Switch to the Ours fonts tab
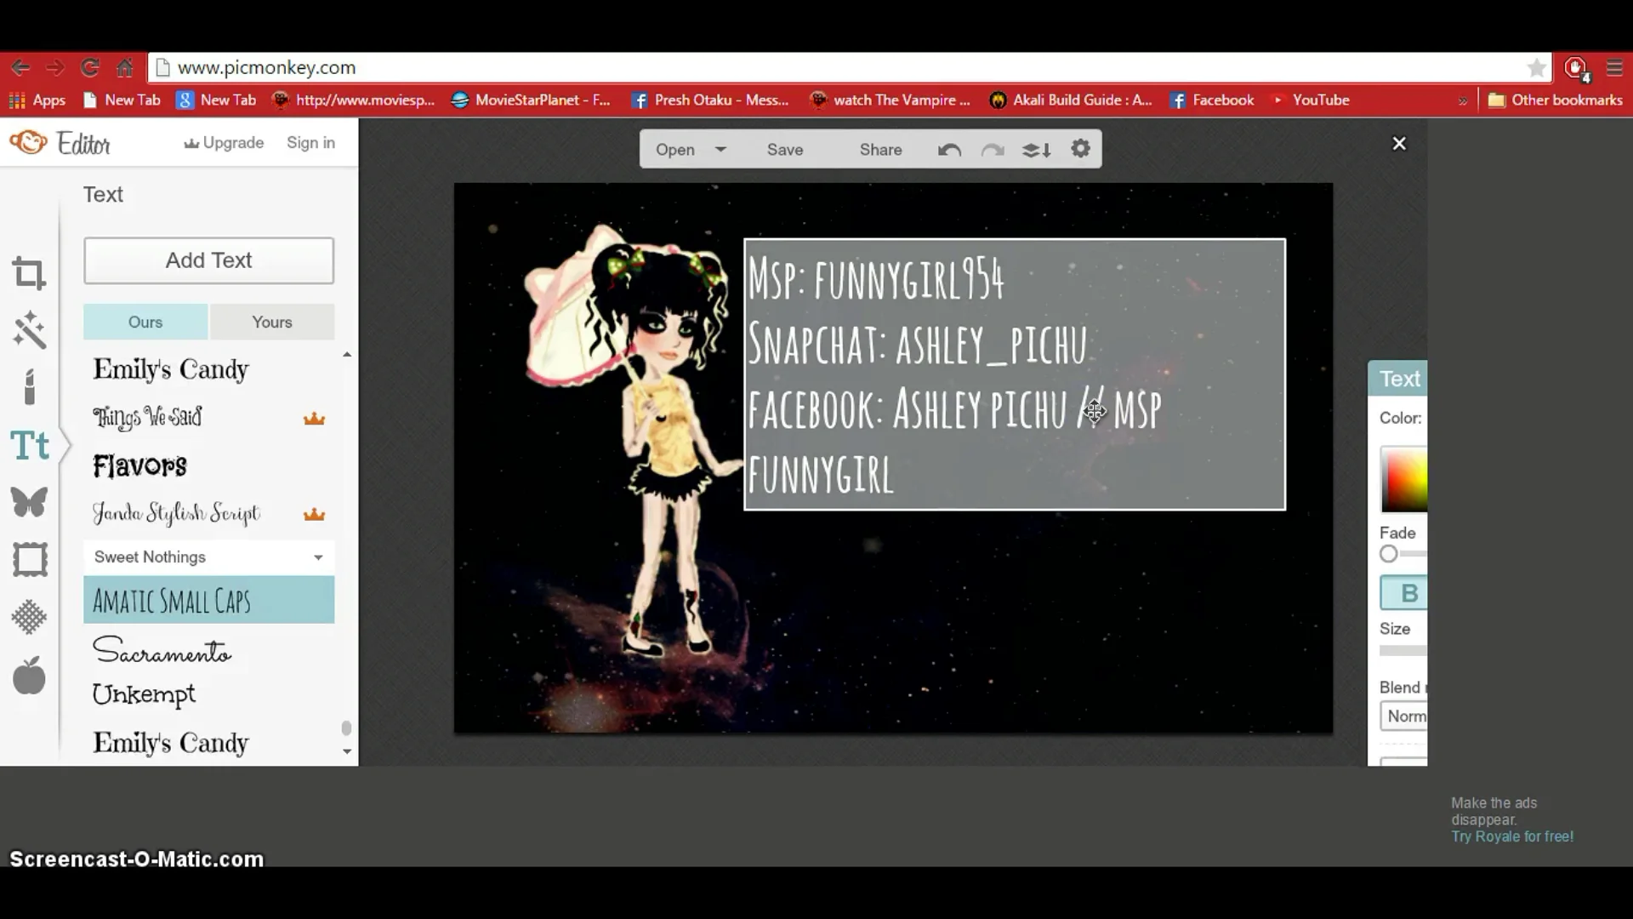 tap(145, 323)
